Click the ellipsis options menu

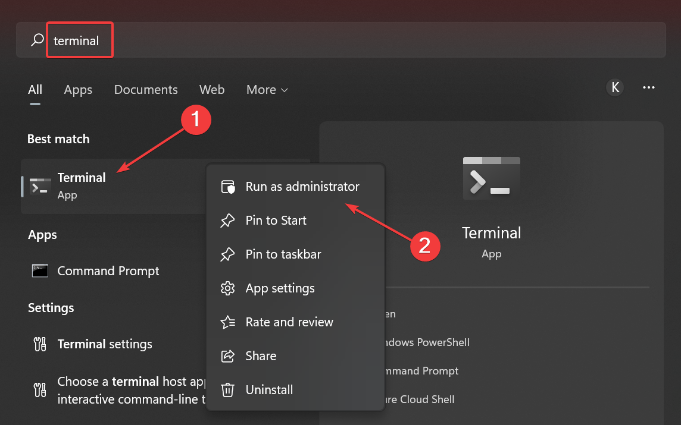pos(649,87)
